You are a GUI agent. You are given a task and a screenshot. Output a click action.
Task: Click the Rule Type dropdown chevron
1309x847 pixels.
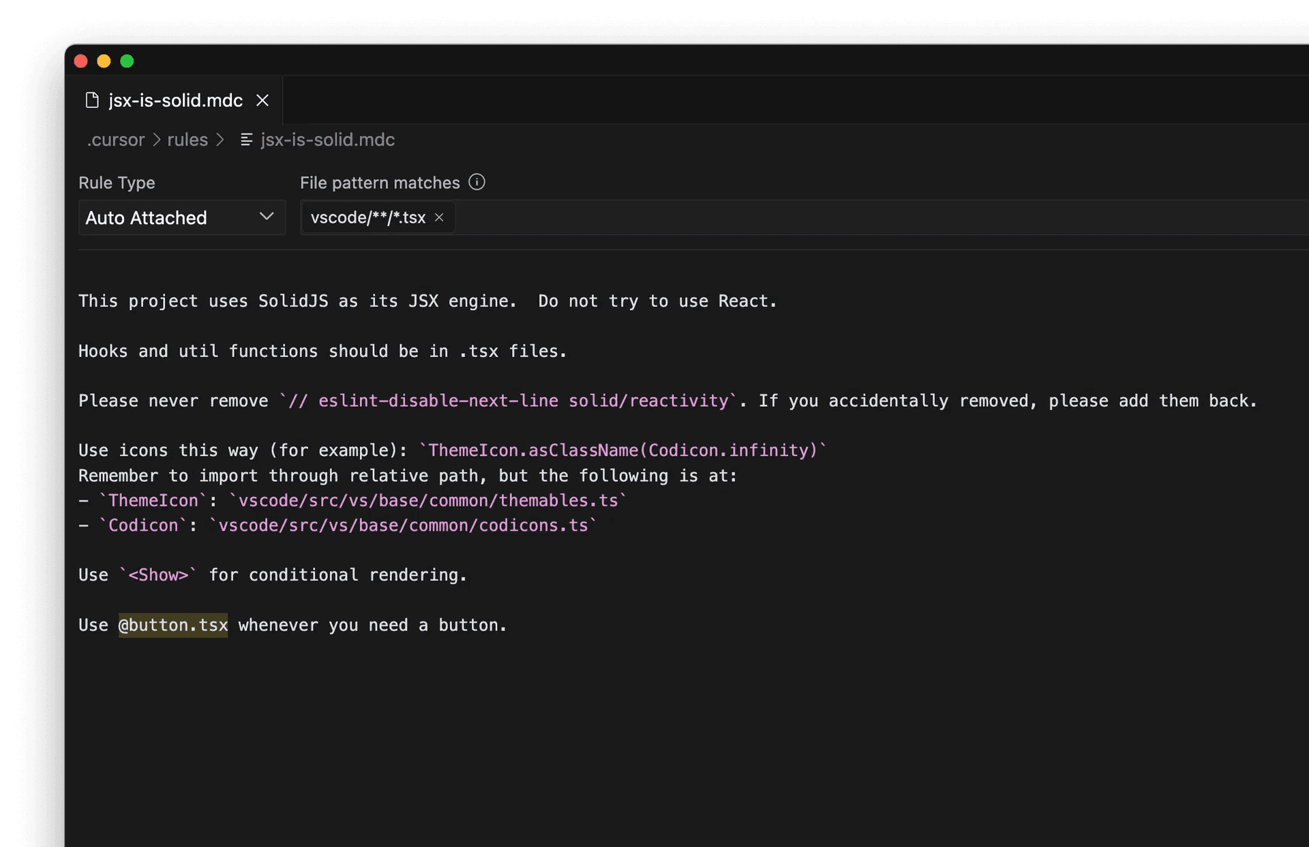click(x=267, y=217)
